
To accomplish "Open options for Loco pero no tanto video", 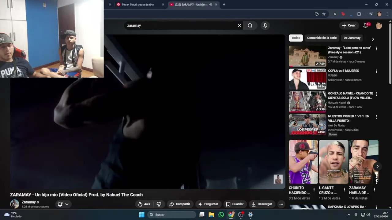I will [x=376, y=49].
